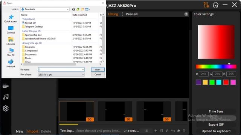Expand the File name dropdown arrow

tap(83, 70)
